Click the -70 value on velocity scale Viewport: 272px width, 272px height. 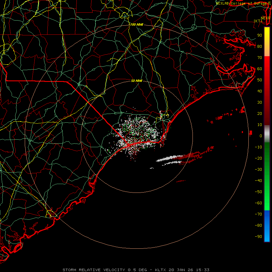click(258, 214)
